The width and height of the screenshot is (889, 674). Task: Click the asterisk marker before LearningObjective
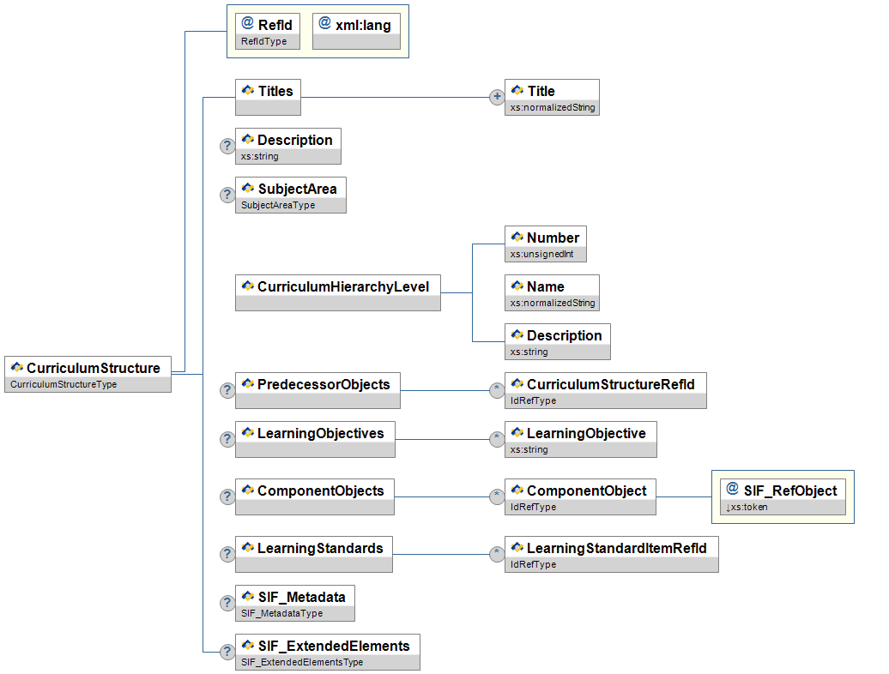tap(497, 439)
